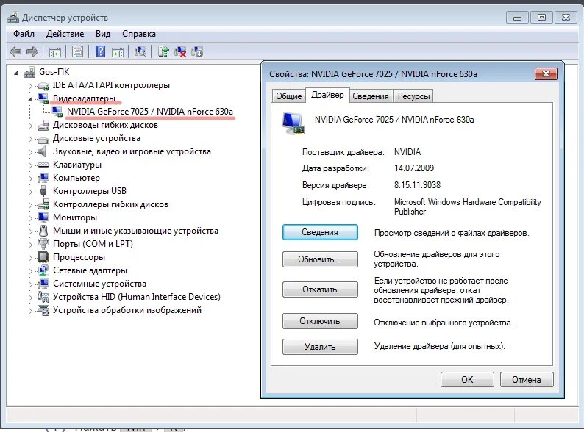Click the Disable device toolbar icon
This screenshot has height=432, width=584.
(x=197, y=51)
